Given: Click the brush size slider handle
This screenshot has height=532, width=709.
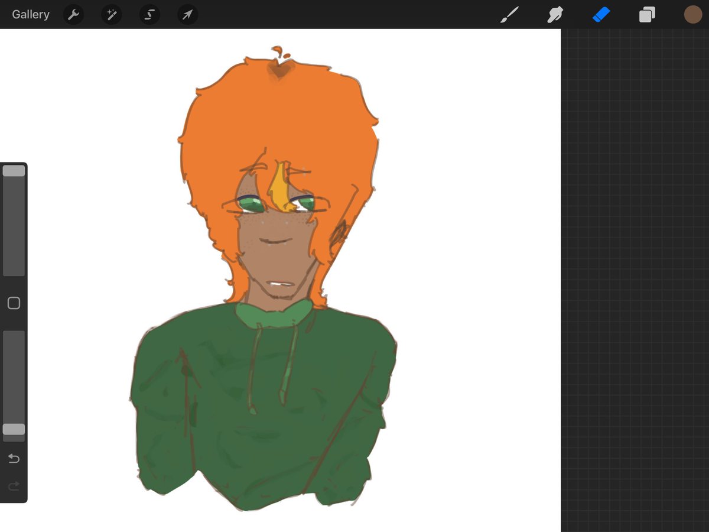Looking at the screenshot, I should (14, 171).
